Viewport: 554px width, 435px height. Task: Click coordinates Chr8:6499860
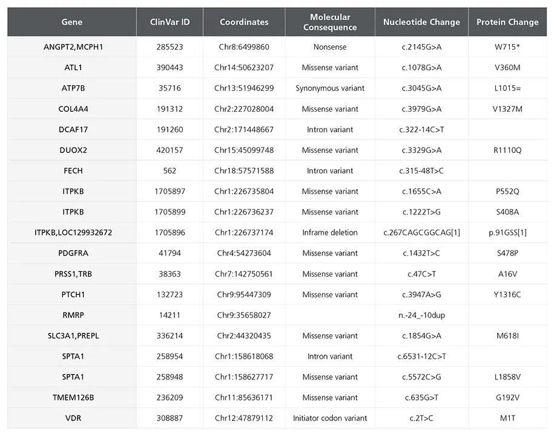point(244,47)
